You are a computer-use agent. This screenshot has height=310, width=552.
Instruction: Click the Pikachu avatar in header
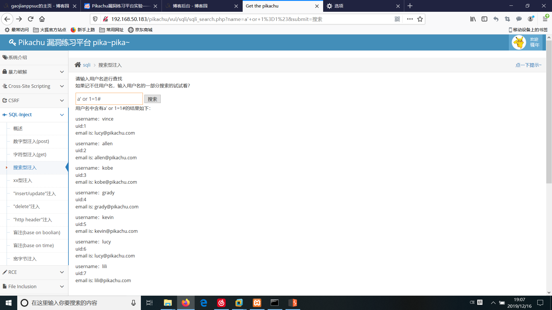tap(519, 42)
